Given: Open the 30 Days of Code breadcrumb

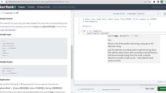Looking at the screenshot, I should [44, 7].
